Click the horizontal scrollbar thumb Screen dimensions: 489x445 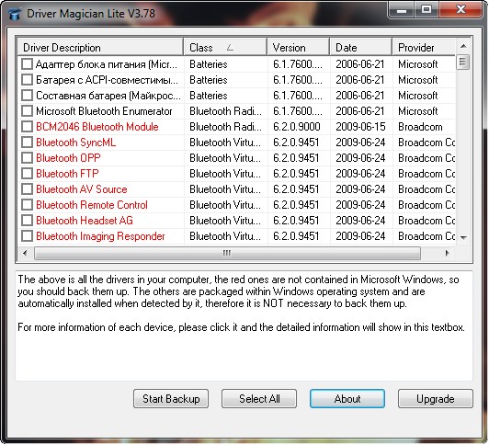tap(227, 253)
